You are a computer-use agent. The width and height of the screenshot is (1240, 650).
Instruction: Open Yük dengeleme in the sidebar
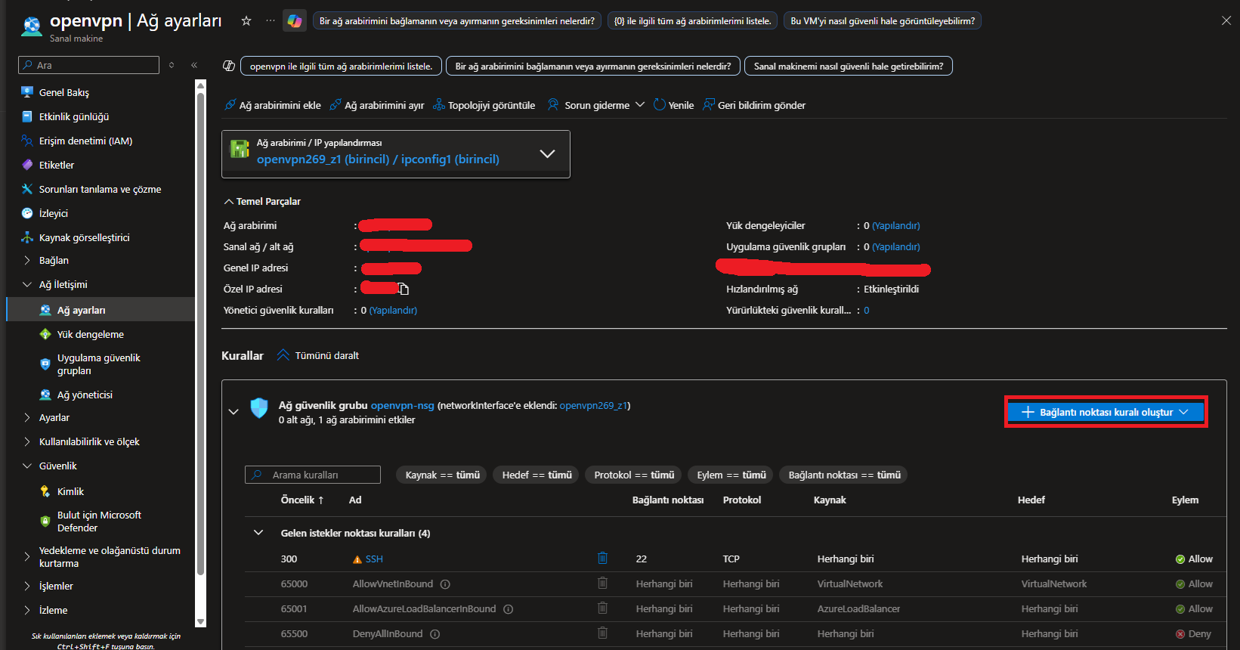pos(90,334)
